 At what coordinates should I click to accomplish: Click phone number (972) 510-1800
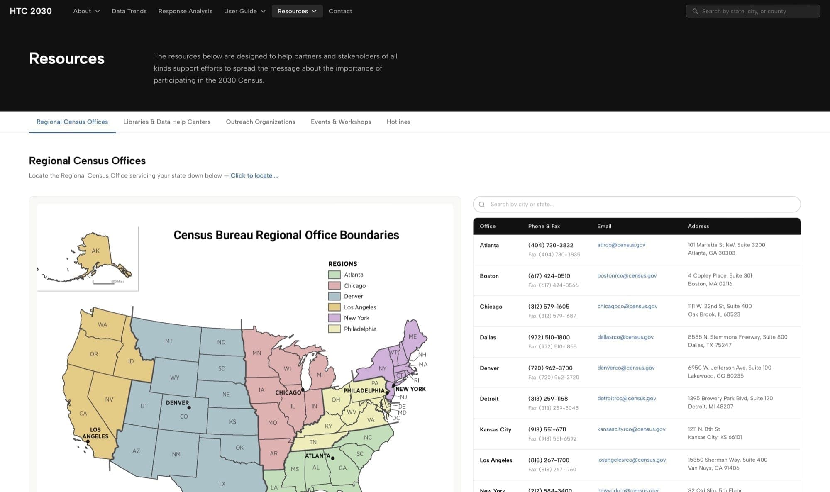[x=549, y=337]
